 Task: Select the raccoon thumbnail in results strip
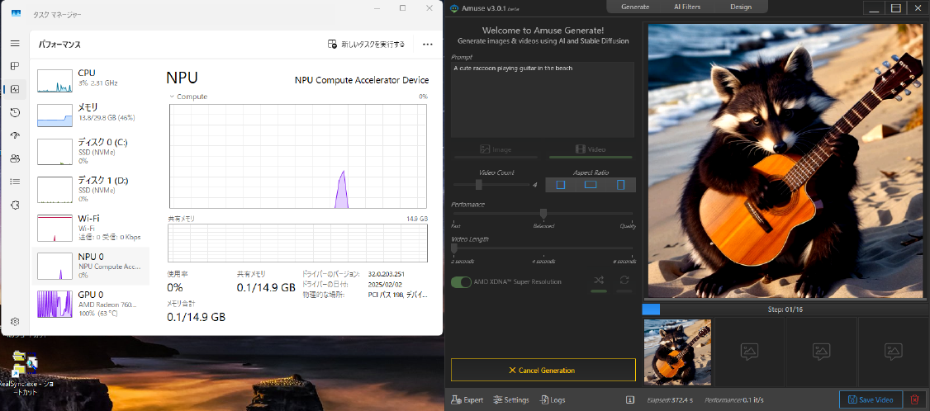tap(677, 352)
